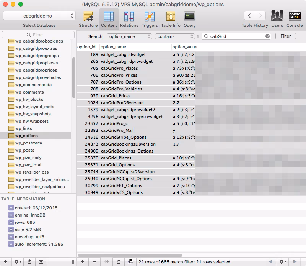The height and width of the screenshot is (266, 306).
Task: Select the wp_options table
Action: [35, 136]
